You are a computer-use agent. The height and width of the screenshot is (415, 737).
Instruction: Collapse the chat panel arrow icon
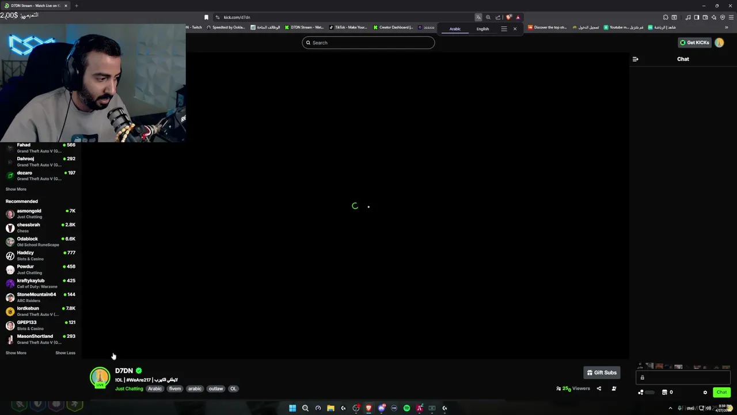(x=635, y=59)
